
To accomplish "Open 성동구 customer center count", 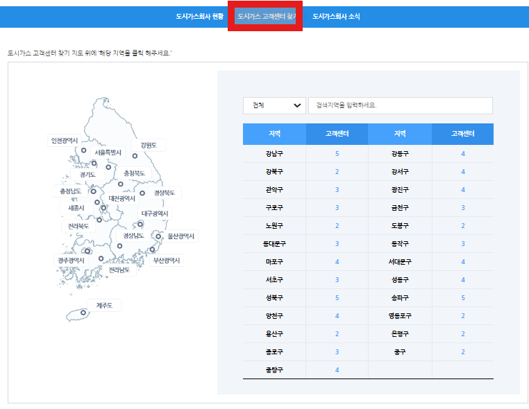I will click(x=463, y=280).
